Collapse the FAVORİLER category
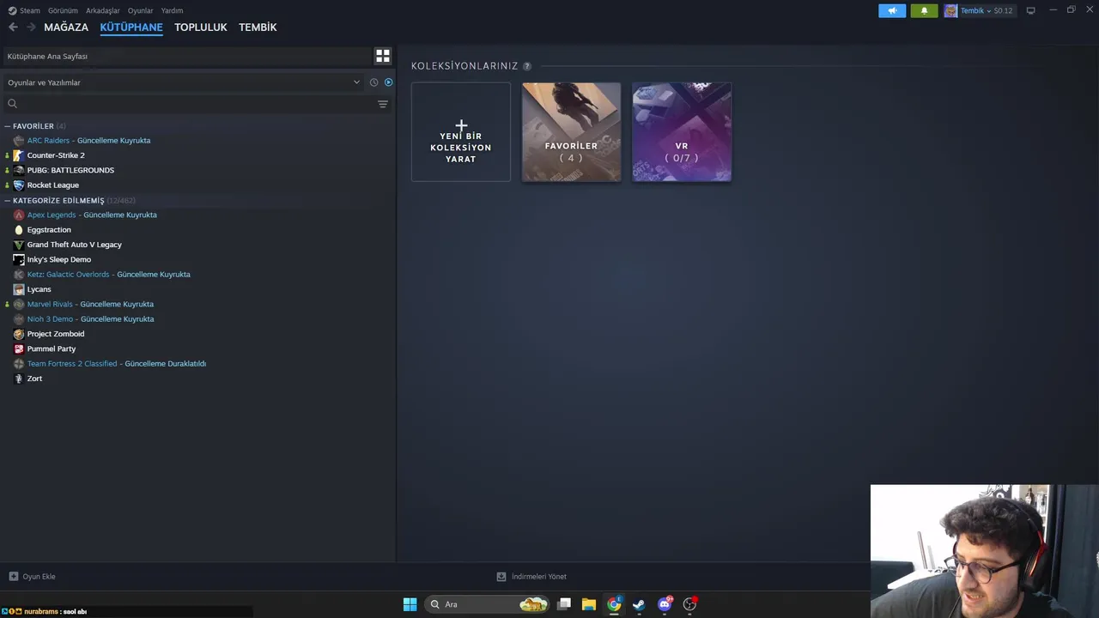Viewport: 1099px width, 618px height. click(8, 126)
